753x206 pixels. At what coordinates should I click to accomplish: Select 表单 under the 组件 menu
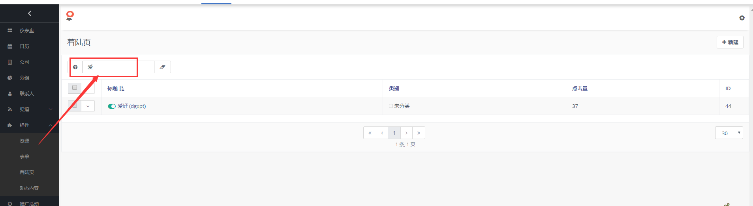[24, 157]
